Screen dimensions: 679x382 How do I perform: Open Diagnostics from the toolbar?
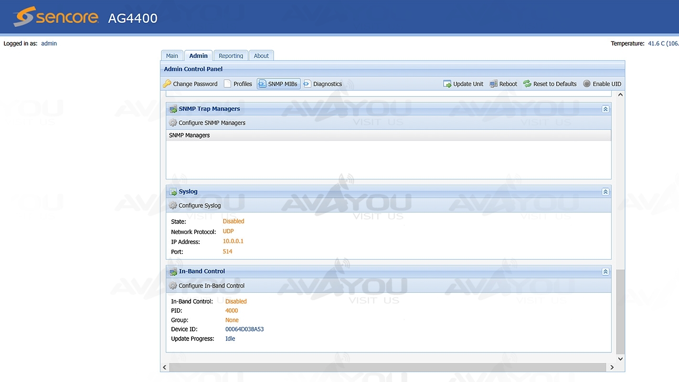tap(308, 84)
